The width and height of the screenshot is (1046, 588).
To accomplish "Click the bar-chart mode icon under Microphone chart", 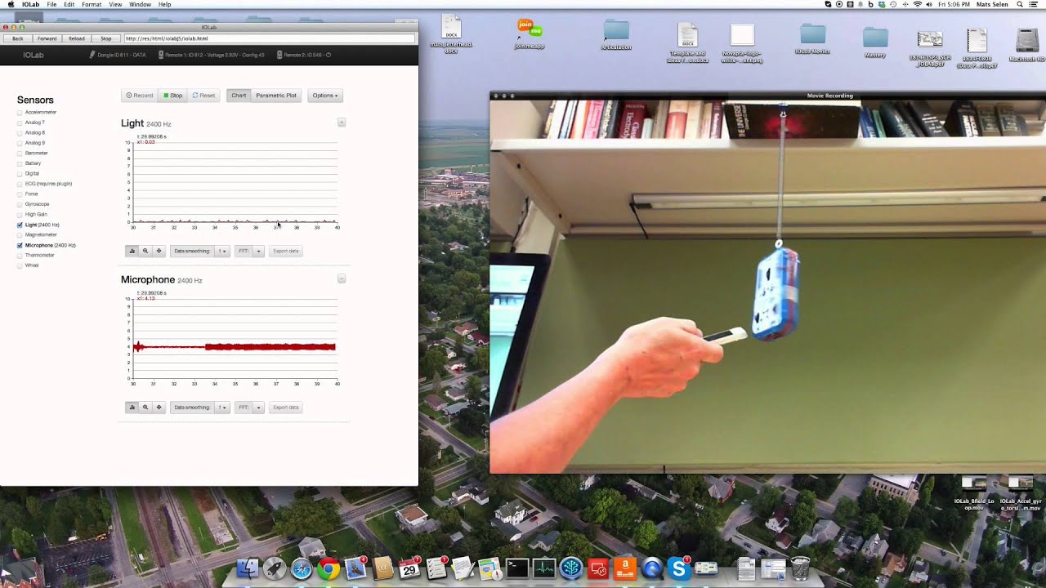I will 132,407.
